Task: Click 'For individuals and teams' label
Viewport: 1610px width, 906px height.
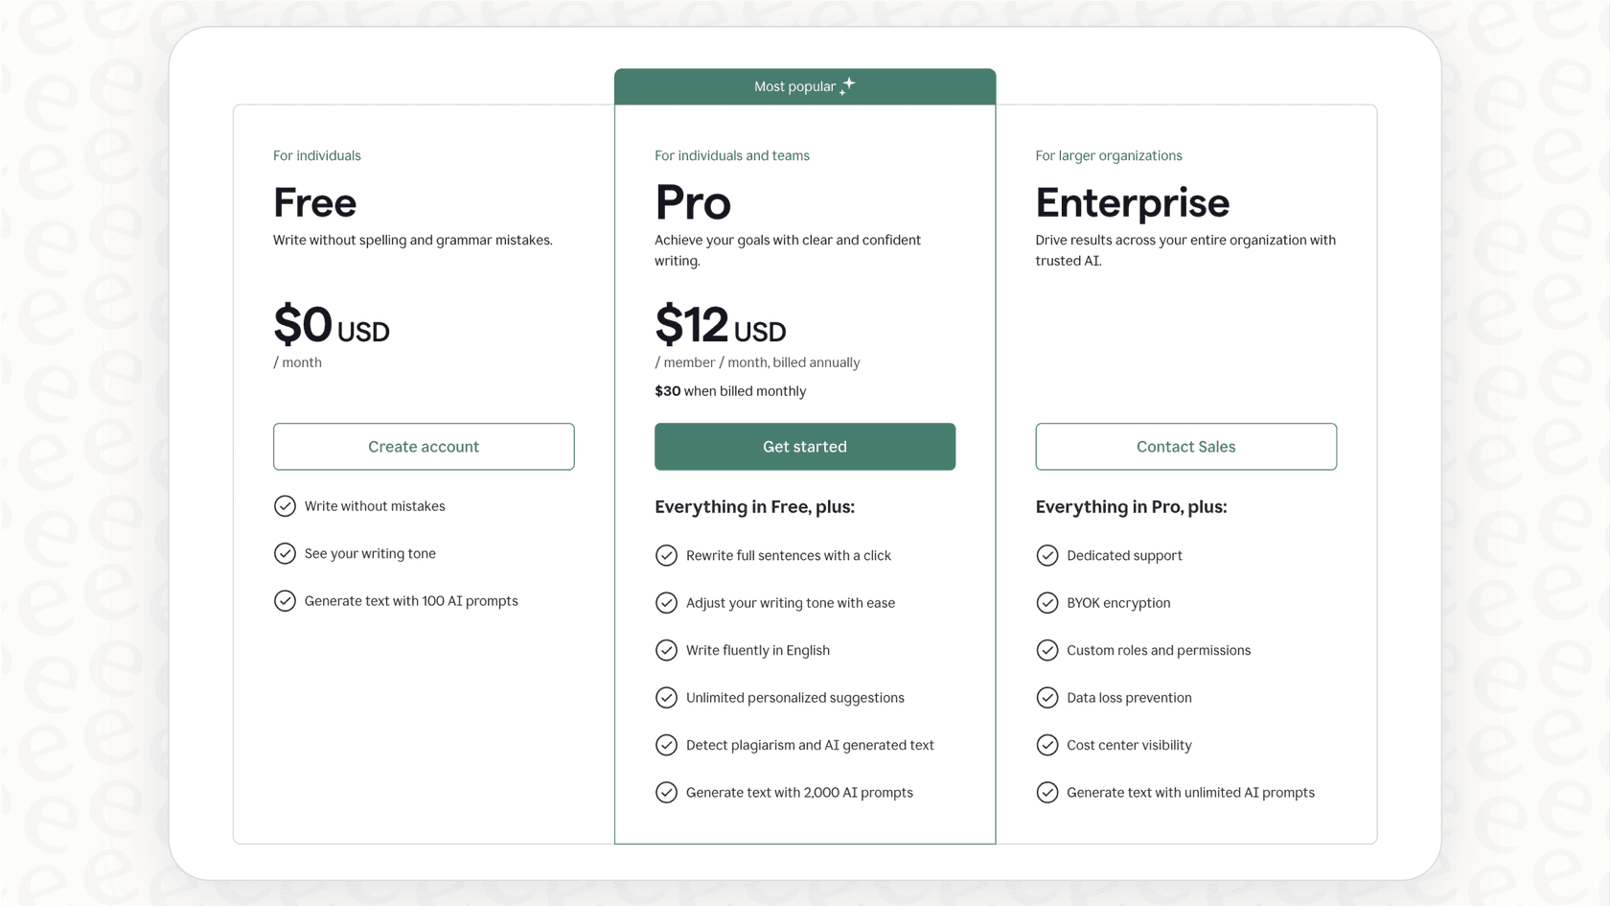Action: [731, 155]
